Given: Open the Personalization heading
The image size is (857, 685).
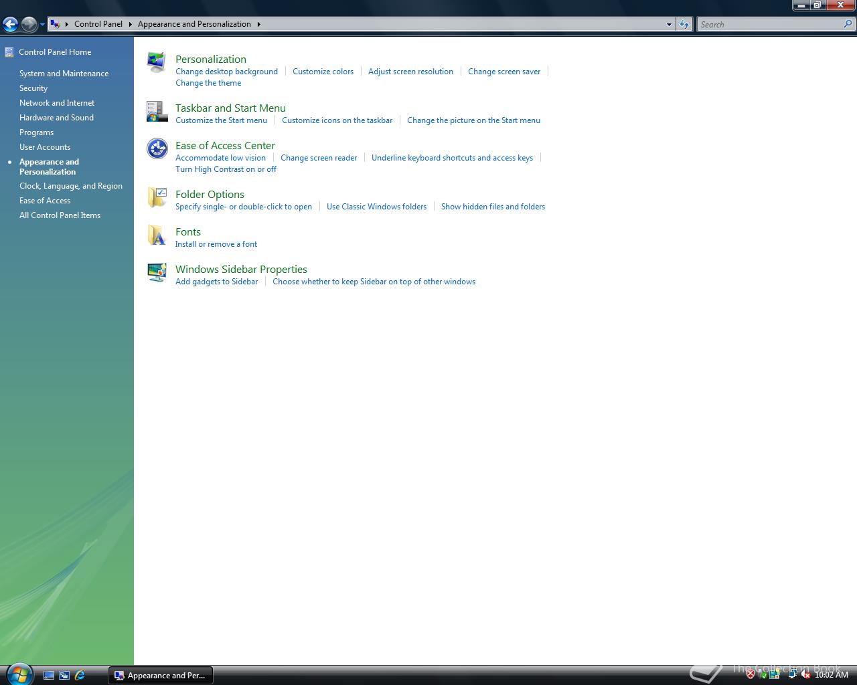Looking at the screenshot, I should 211,59.
